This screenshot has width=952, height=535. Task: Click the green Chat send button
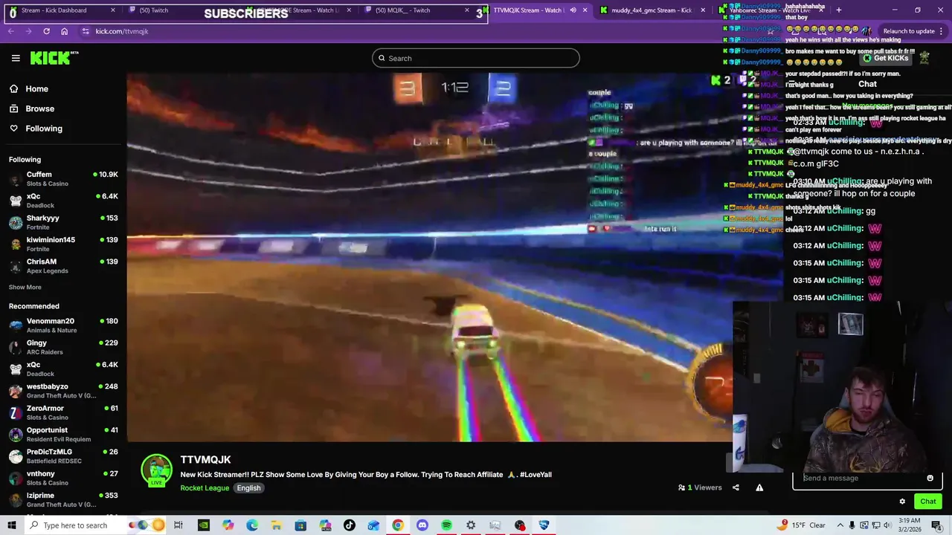927,502
